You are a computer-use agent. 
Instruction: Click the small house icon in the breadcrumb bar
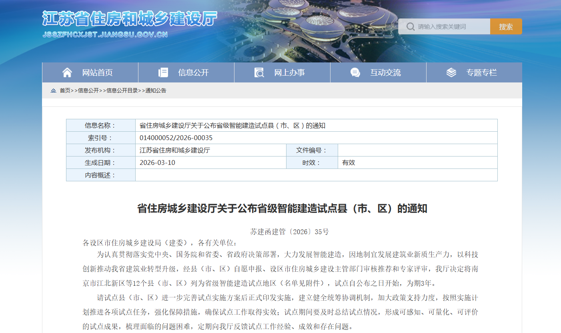(53, 90)
